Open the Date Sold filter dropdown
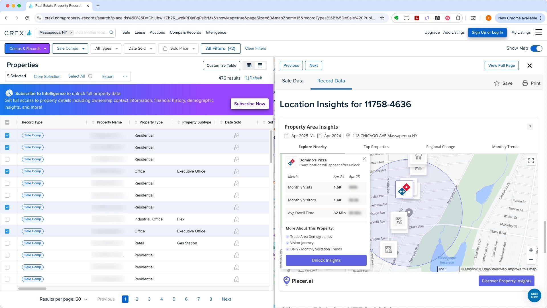 pyautogui.click(x=140, y=48)
